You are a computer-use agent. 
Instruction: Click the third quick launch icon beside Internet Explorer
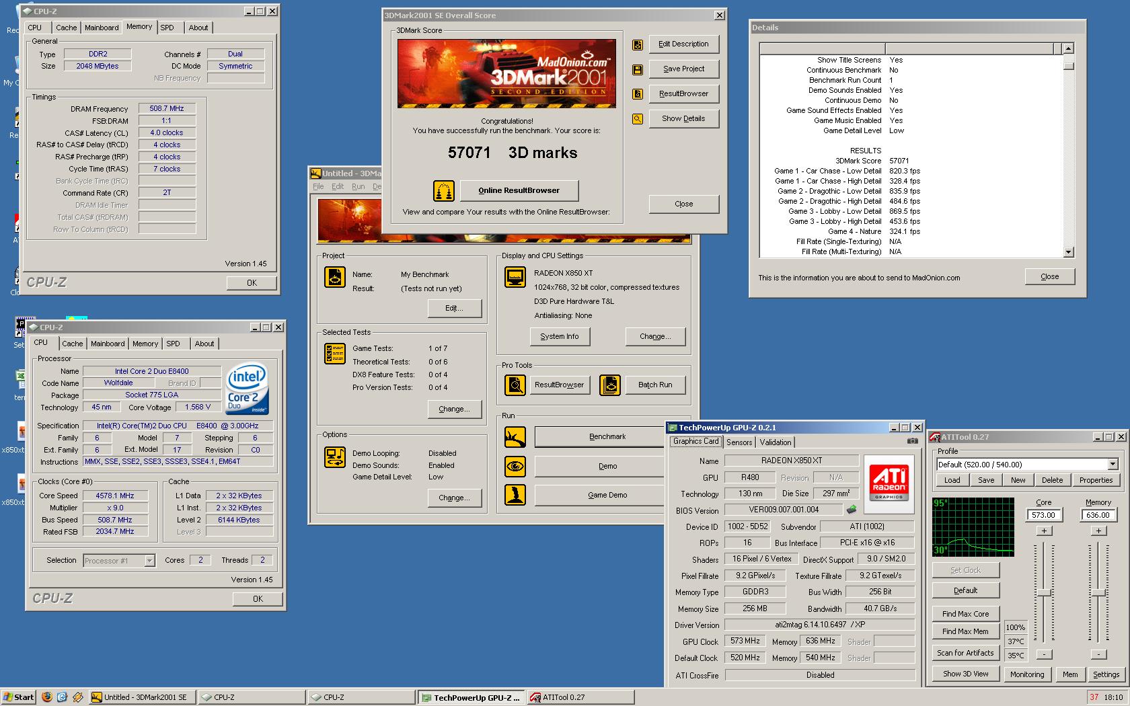(x=77, y=697)
